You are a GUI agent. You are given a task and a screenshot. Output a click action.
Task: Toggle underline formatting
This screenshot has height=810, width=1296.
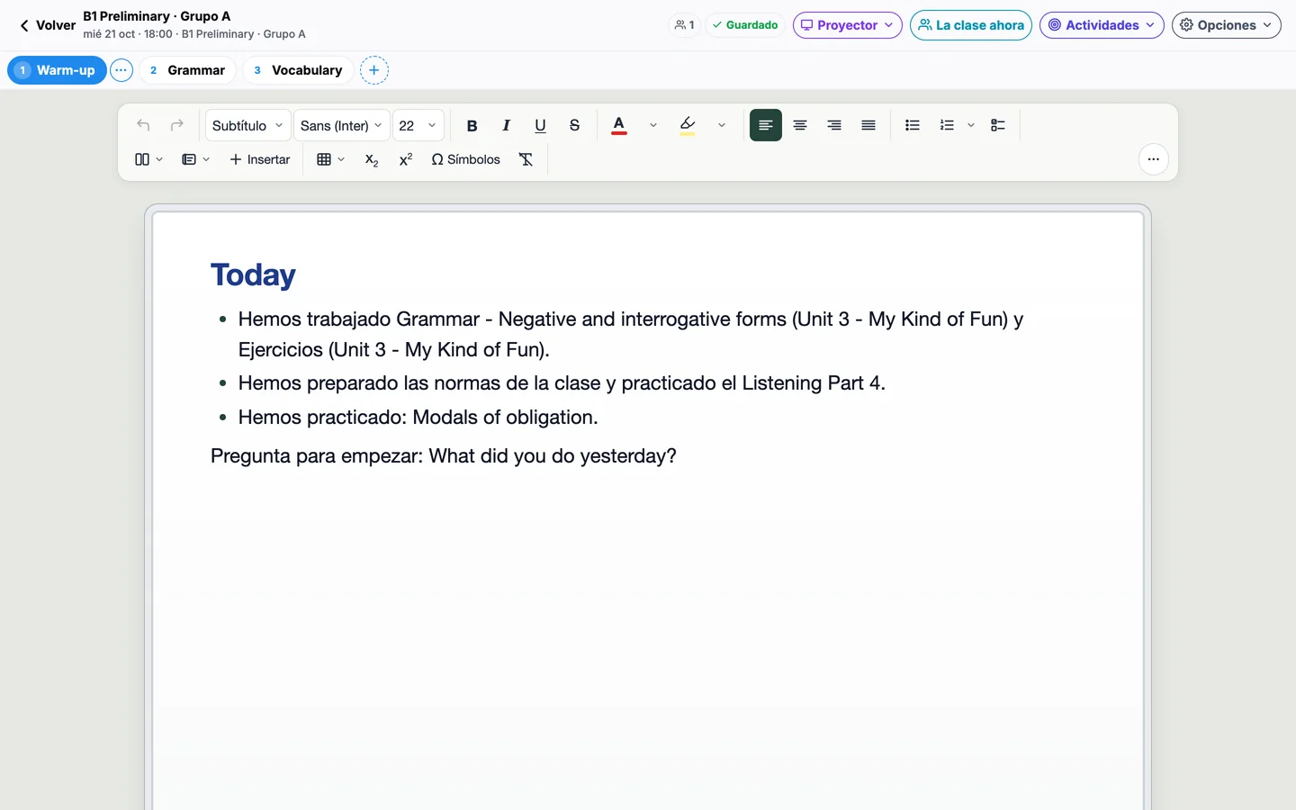pyautogui.click(x=540, y=126)
